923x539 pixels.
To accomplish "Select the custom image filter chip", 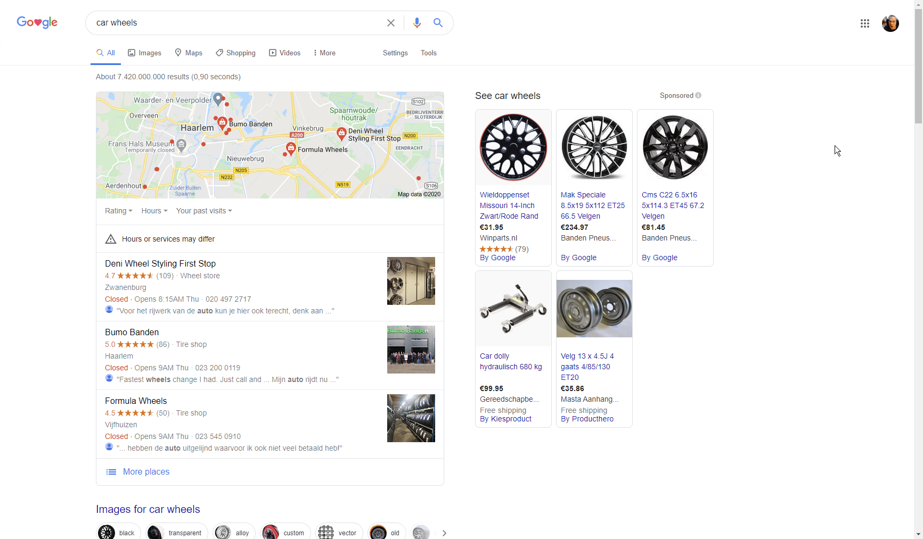I will (285, 532).
